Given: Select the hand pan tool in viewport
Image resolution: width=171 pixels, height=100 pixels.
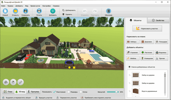Looking at the screenshot, I should (x=13, y=82).
